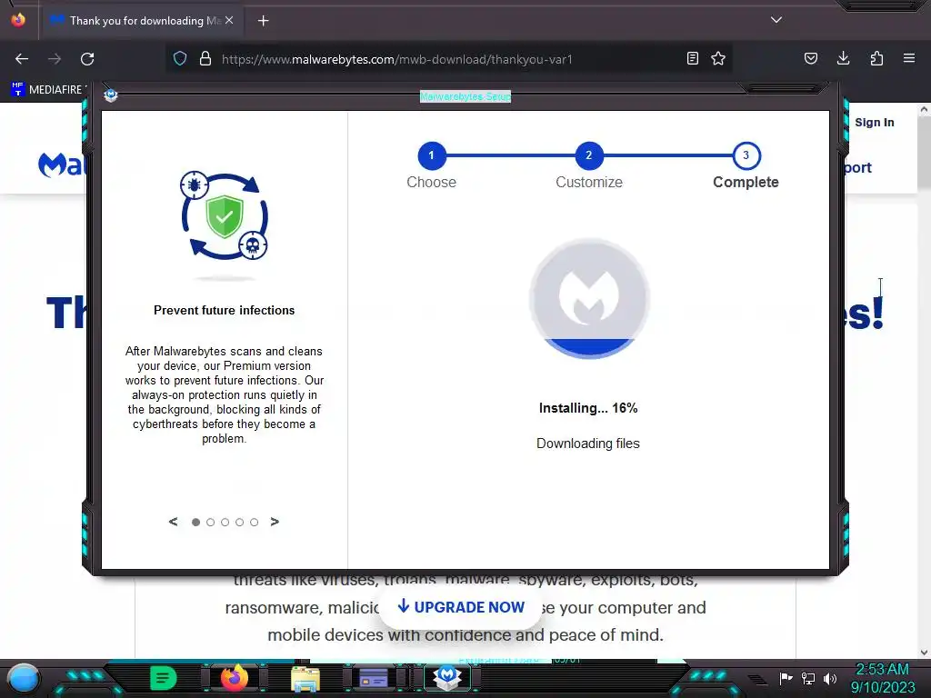The width and height of the screenshot is (931, 698).
Task: Show next slide with right arrow
Action: 275,522
